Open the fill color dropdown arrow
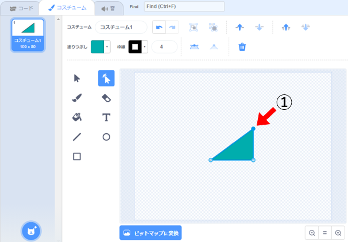348x242 pixels. (107, 47)
